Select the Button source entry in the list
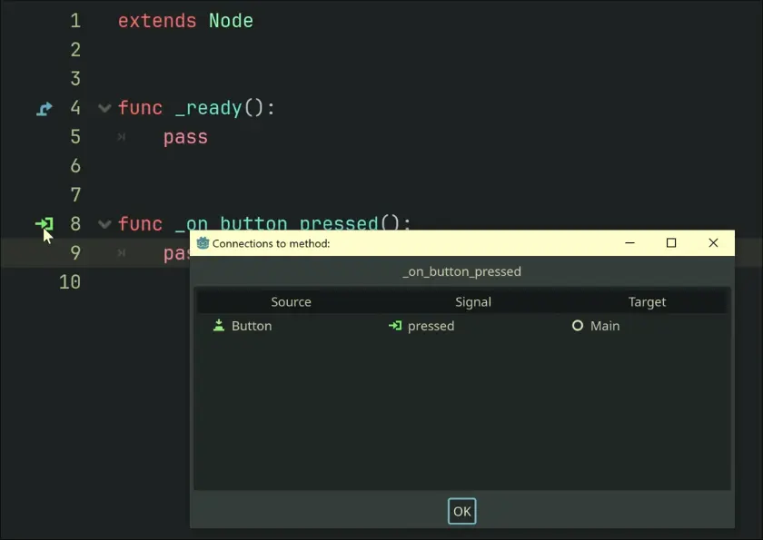The width and height of the screenshot is (763, 540). 252,326
